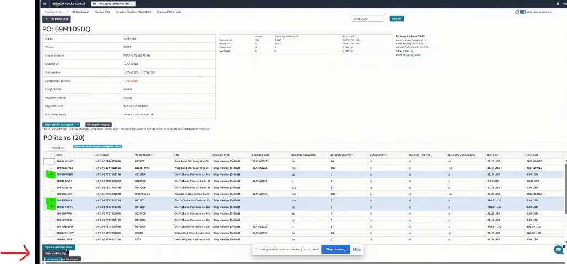Click How to print this page
567x264 pixels.
(x=99, y=125)
